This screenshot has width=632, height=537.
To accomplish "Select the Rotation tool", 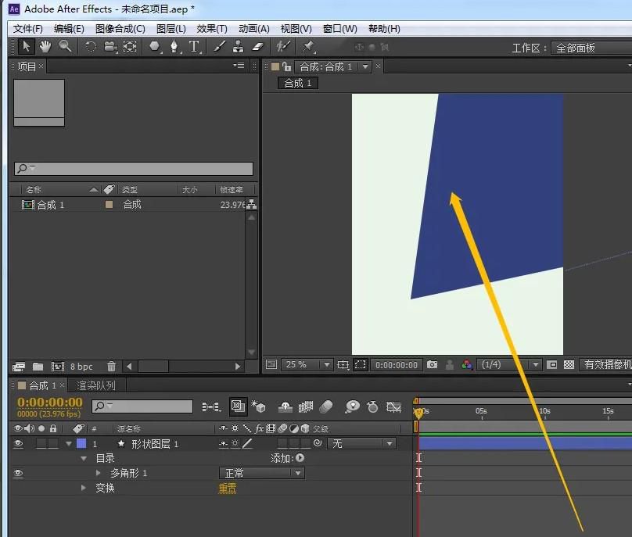I will tap(90, 47).
